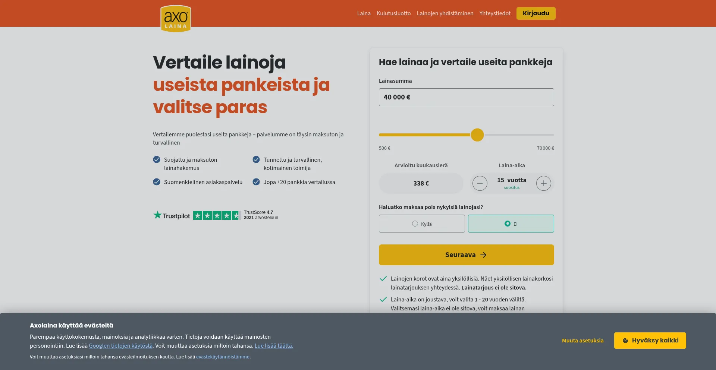The height and width of the screenshot is (370, 716).
Task: Click the Arvioitu kuukausierä label
Action: point(421,165)
